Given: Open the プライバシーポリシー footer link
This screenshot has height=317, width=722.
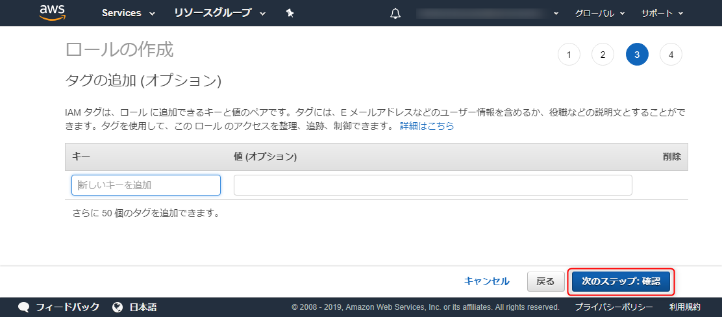Looking at the screenshot, I should coord(614,307).
